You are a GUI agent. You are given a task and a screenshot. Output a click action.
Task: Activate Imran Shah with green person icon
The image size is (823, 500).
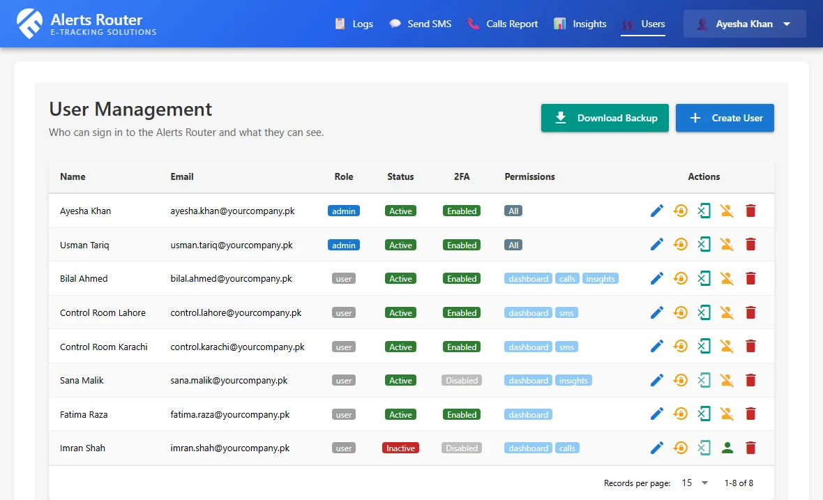point(727,448)
